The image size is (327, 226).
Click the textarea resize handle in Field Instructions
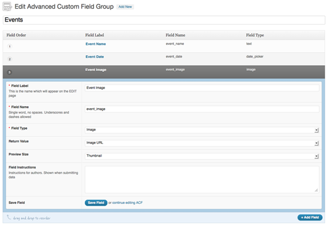tap(316, 190)
